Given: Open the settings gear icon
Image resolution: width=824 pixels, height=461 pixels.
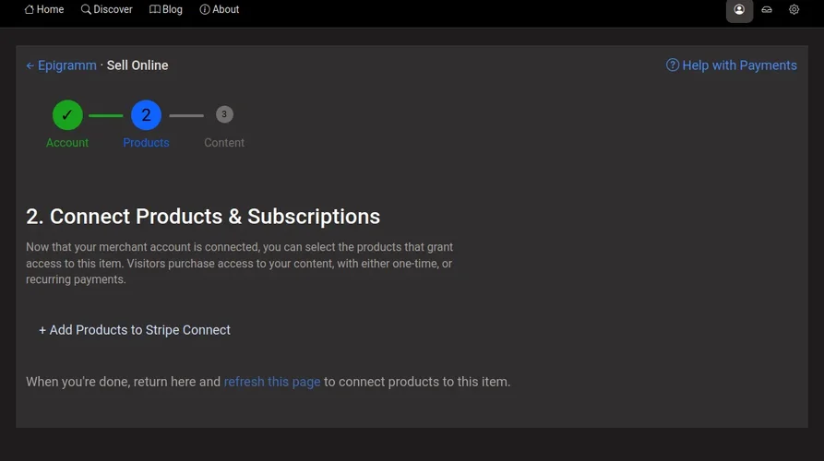Looking at the screenshot, I should coord(794,10).
